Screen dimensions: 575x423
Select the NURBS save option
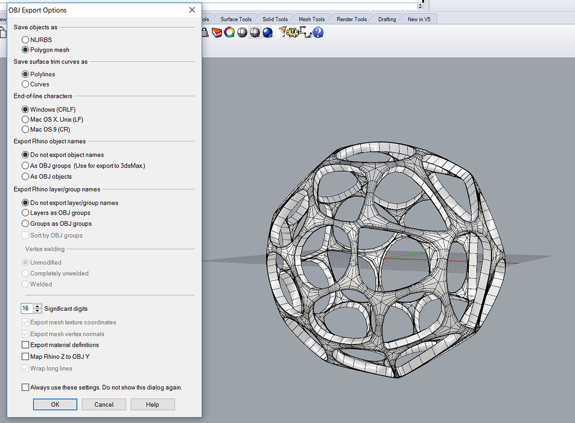[25, 39]
